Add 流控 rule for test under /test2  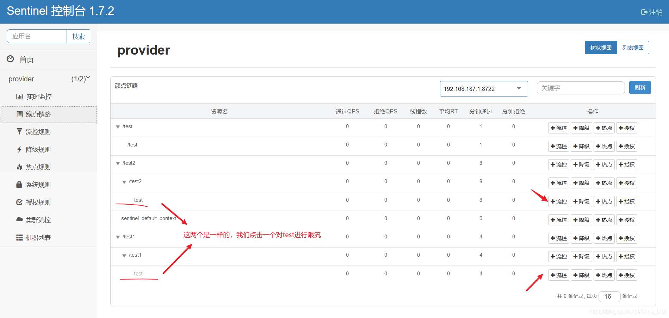[559, 201]
